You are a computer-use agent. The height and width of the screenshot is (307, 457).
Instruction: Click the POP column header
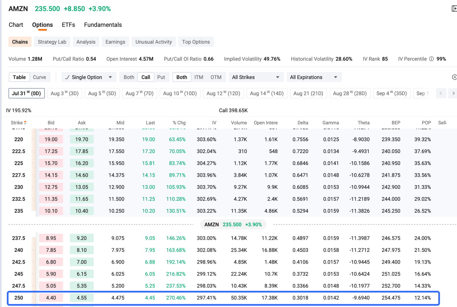[x=426, y=123]
